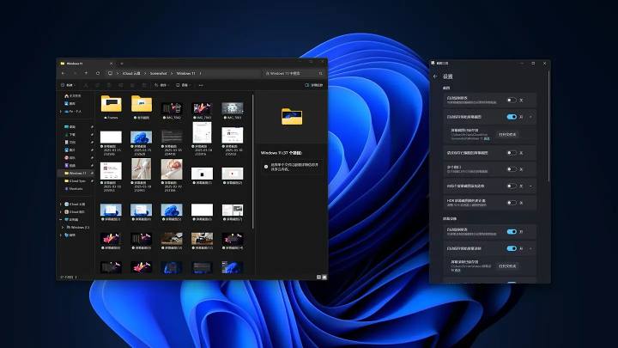Refresh the Windows 11 folder view

click(x=98, y=73)
